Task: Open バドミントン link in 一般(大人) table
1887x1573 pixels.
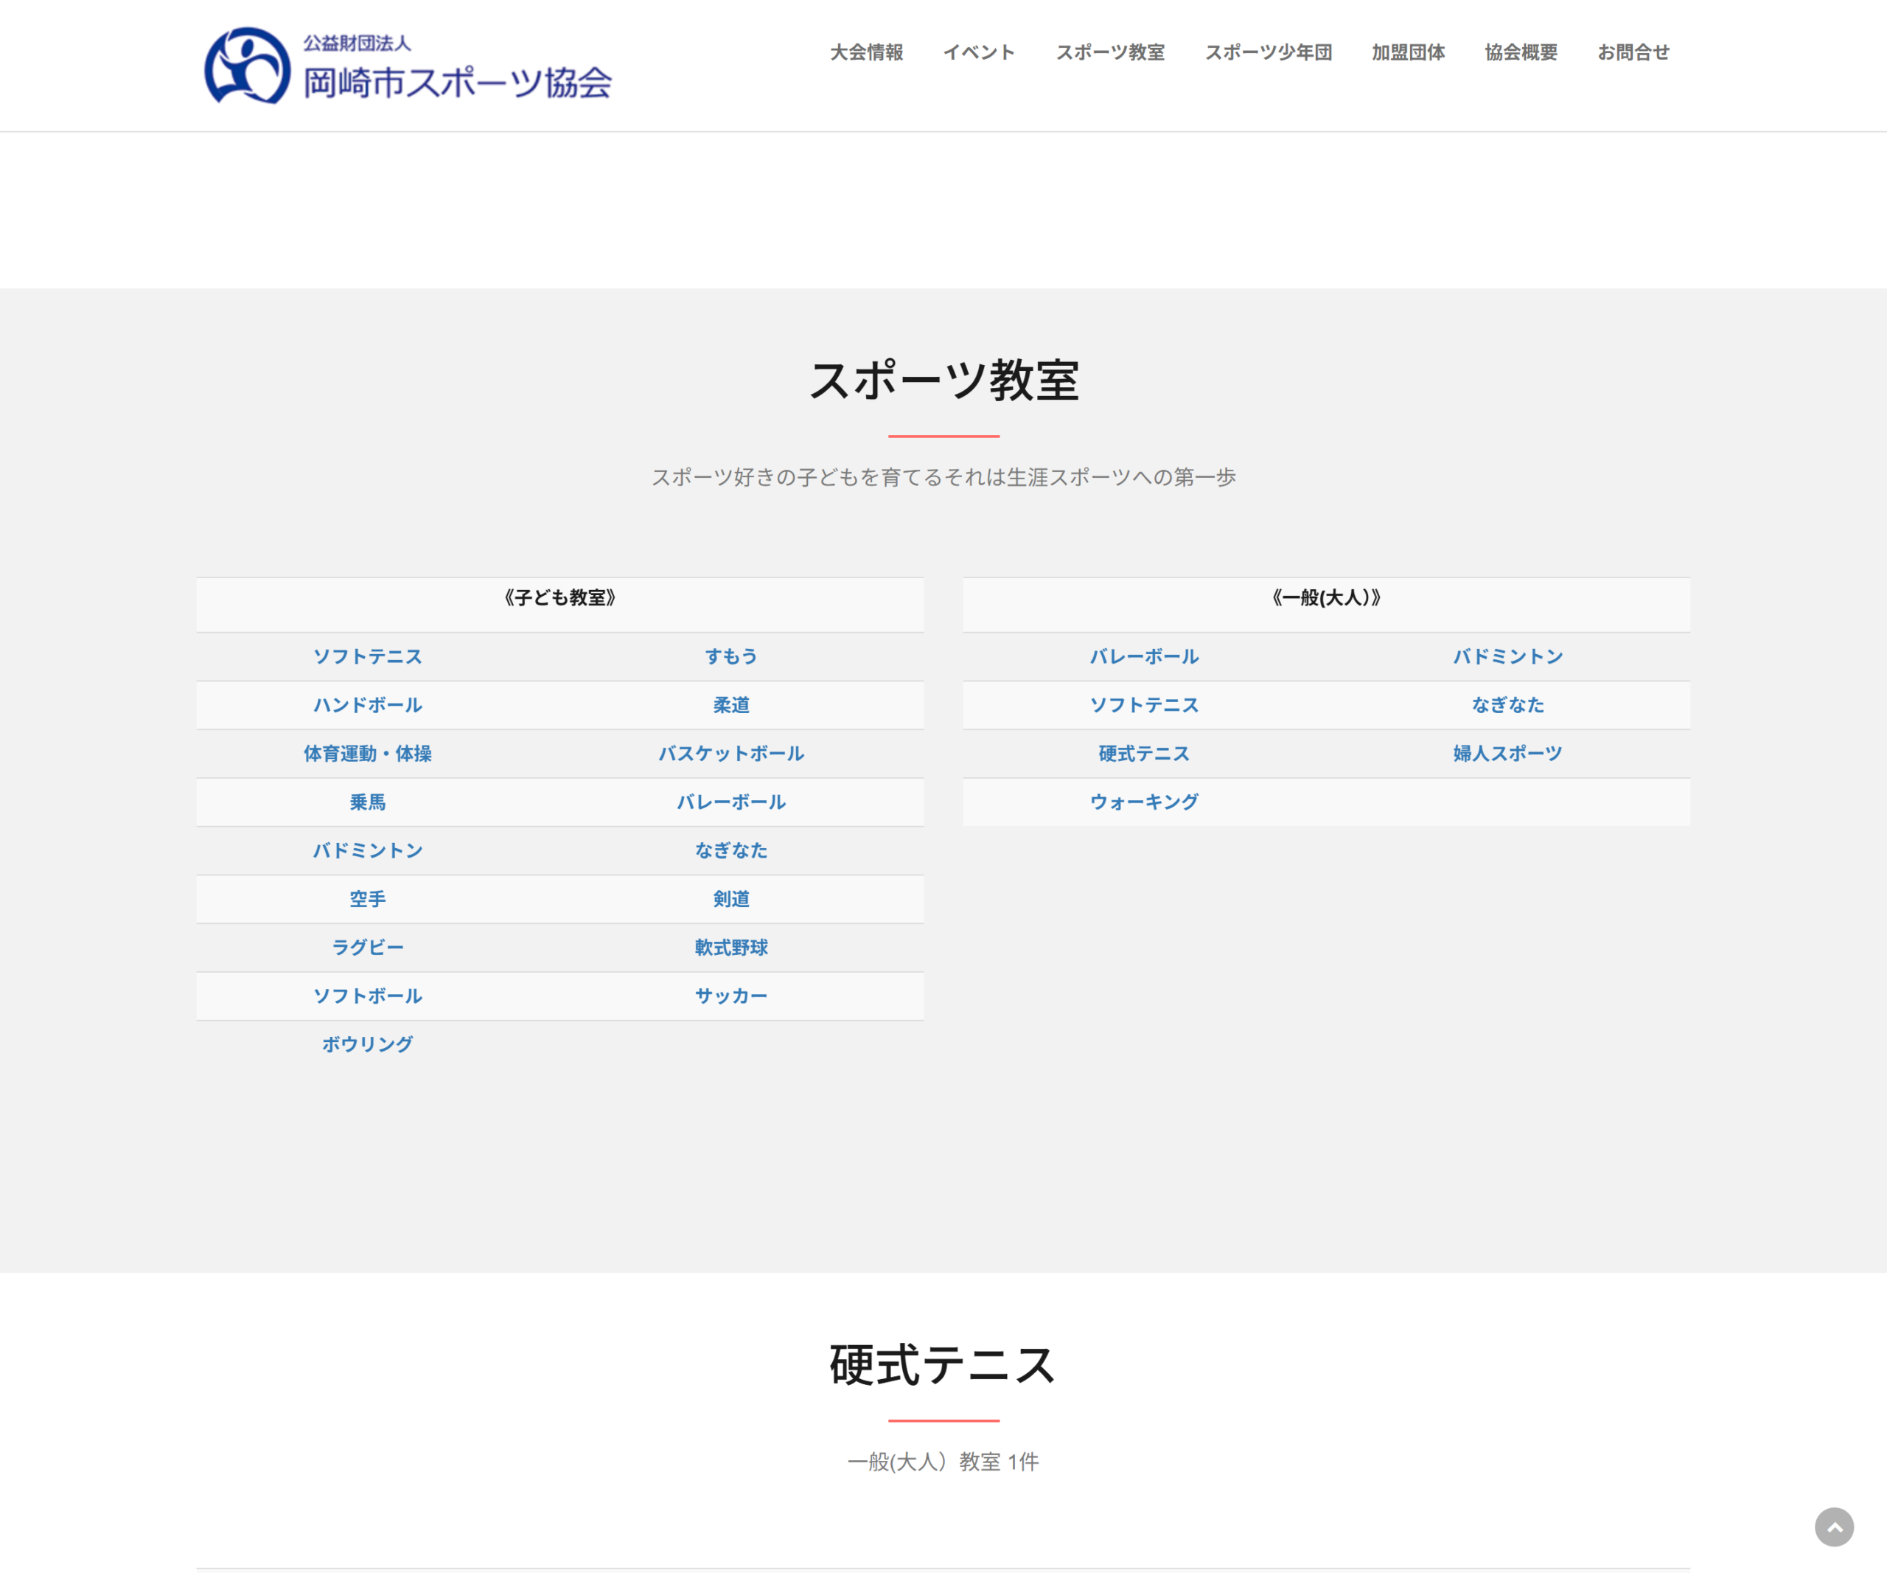Action: coord(1508,656)
